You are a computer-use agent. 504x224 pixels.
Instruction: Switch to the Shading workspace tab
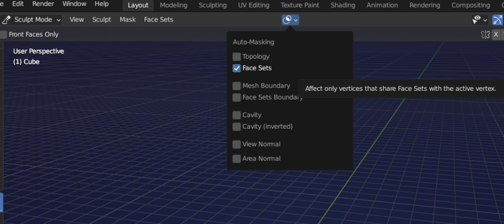click(343, 6)
